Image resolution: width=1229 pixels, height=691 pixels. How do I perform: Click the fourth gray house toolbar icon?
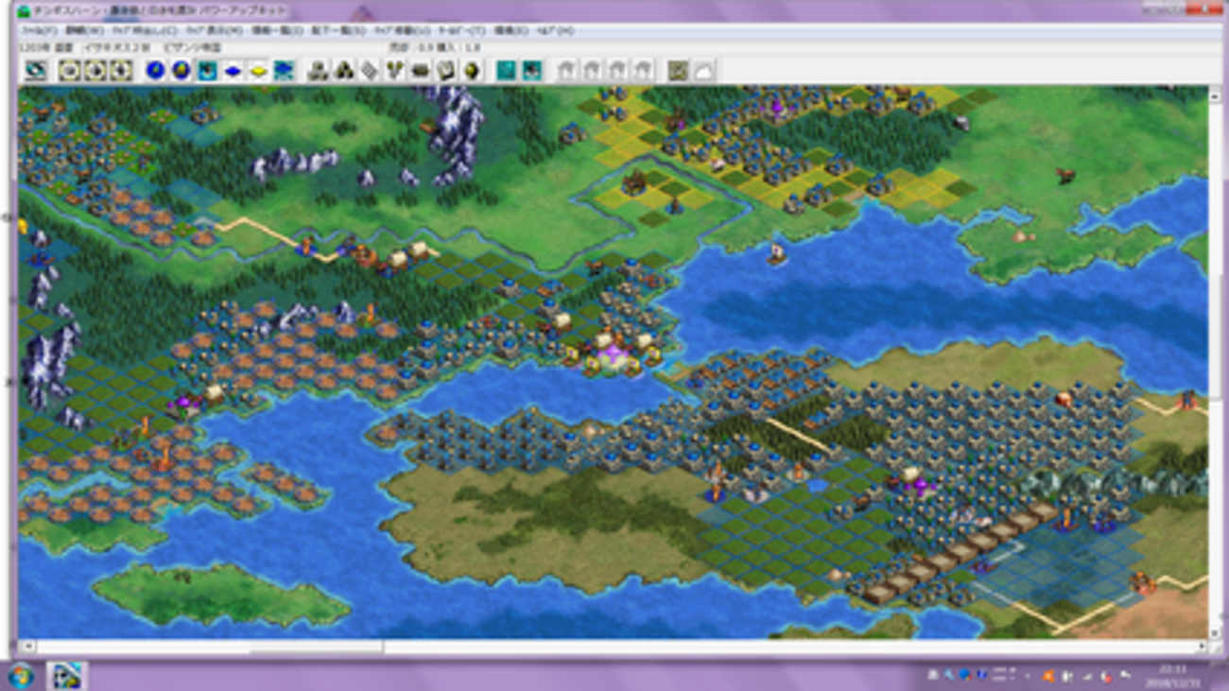[644, 70]
